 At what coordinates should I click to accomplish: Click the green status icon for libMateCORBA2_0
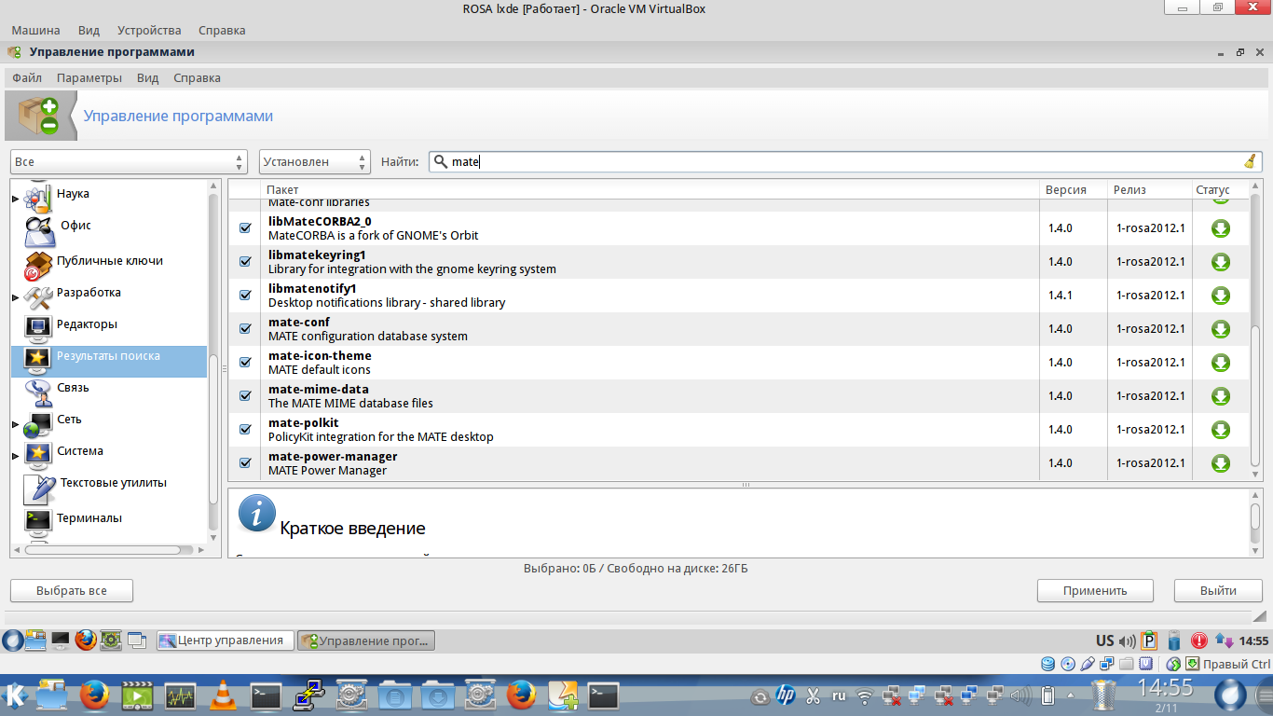pyautogui.click(x=1221, y=228)
